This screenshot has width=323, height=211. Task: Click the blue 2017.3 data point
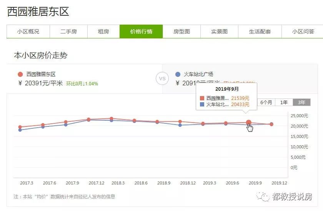[20, 130]
